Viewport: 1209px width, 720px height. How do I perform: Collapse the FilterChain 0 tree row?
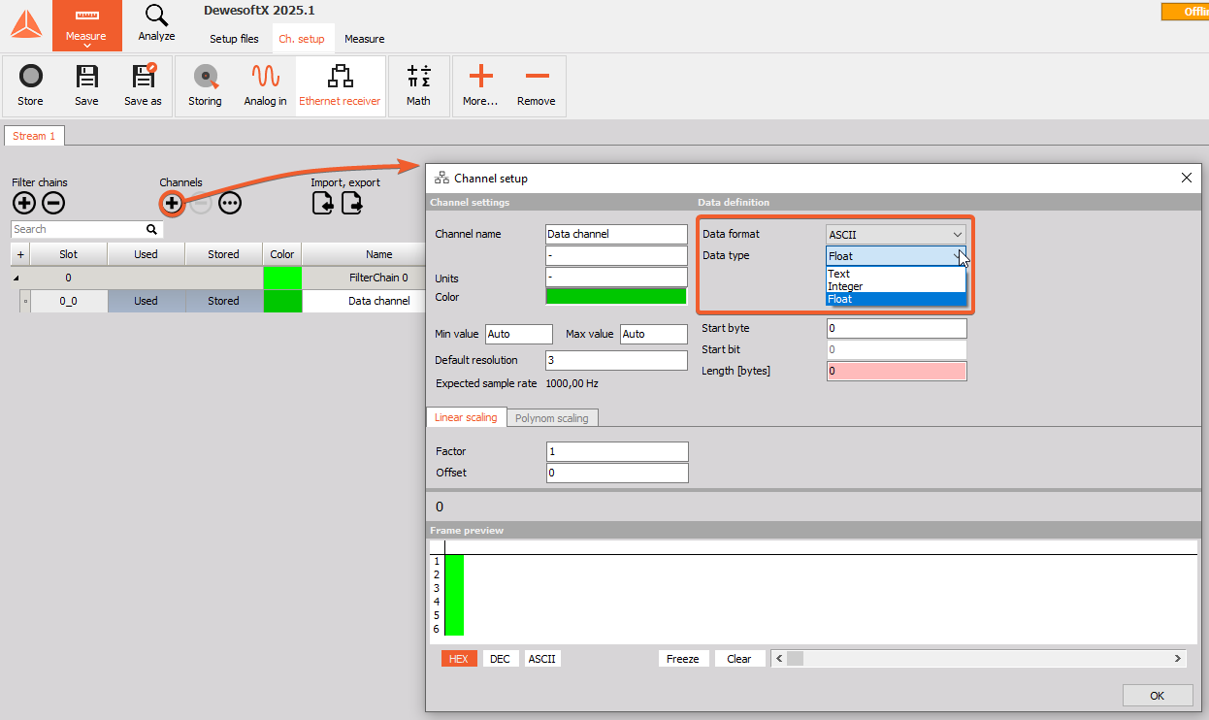[x=16, y=278]
